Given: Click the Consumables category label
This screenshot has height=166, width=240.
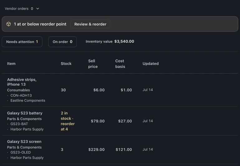Looking at the screenshot, I should 18,90.
